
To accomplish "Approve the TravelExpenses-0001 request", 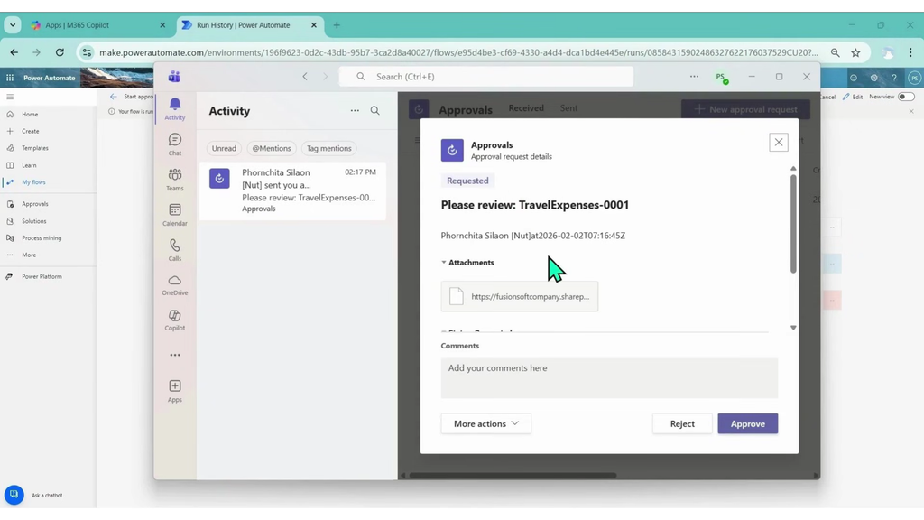I will [x=748, y=423].
